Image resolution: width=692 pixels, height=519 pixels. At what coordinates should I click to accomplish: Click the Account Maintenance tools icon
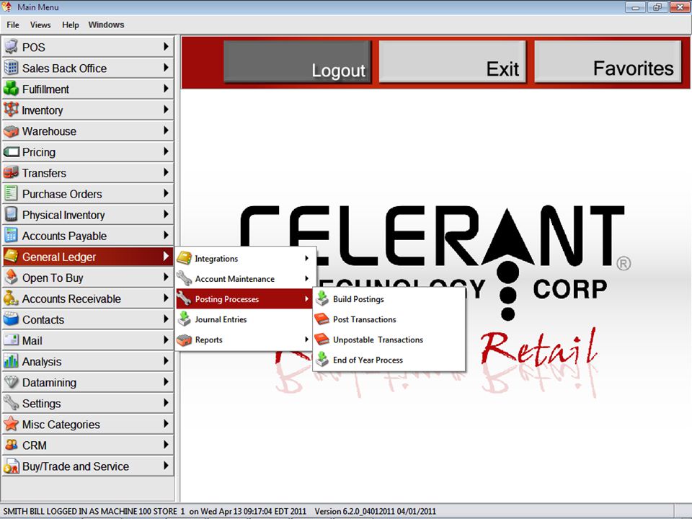click(184, 278)
